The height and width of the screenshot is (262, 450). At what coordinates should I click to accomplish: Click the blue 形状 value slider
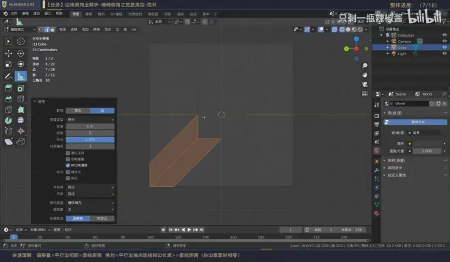click(90, 139)
